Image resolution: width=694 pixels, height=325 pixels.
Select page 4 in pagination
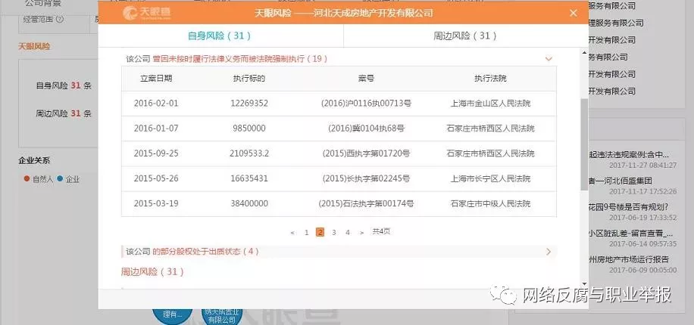click(x=348, y=232)
